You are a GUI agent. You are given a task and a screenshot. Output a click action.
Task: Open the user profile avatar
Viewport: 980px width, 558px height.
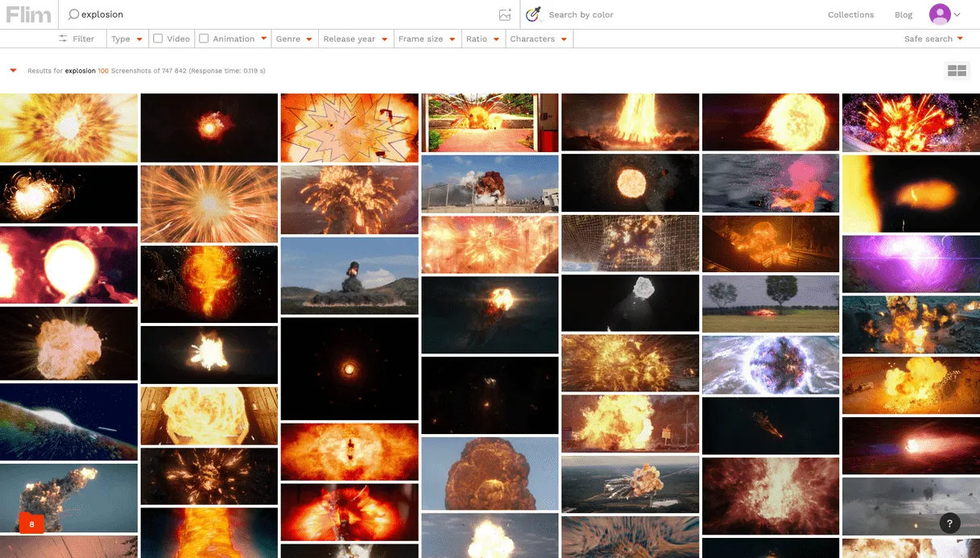coord(939,14)
